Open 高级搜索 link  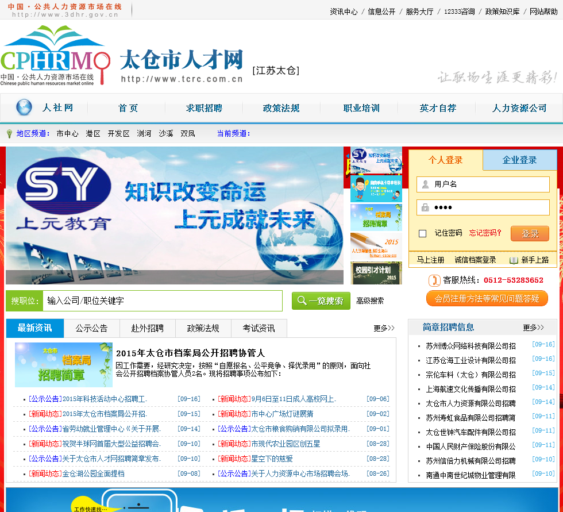pyautogui.click(x=370, y=301)
